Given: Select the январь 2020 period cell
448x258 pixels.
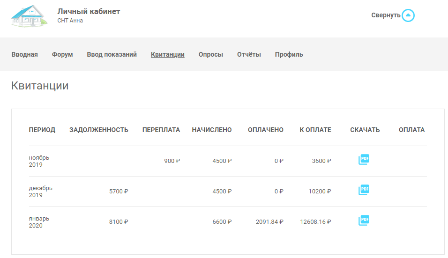Looking at the screenshot, I should tap(39, 222).
